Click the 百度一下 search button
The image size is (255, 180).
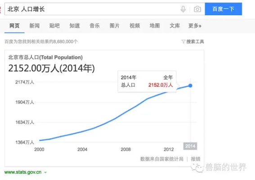click(x=223, y=9)
